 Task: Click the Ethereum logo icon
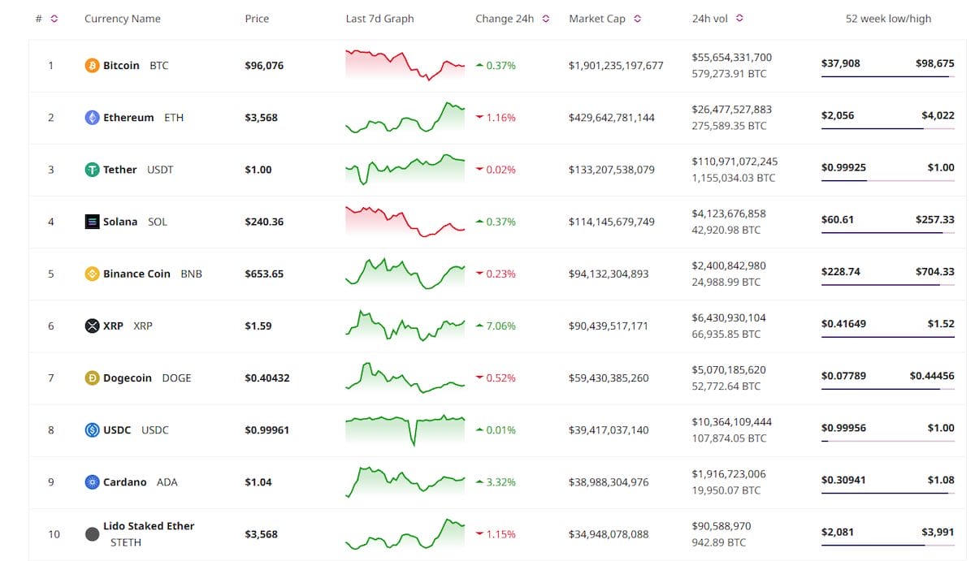92,117
